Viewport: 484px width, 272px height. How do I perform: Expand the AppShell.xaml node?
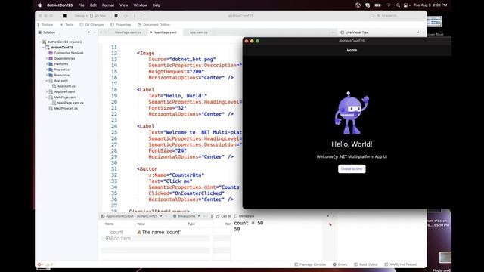47,92
